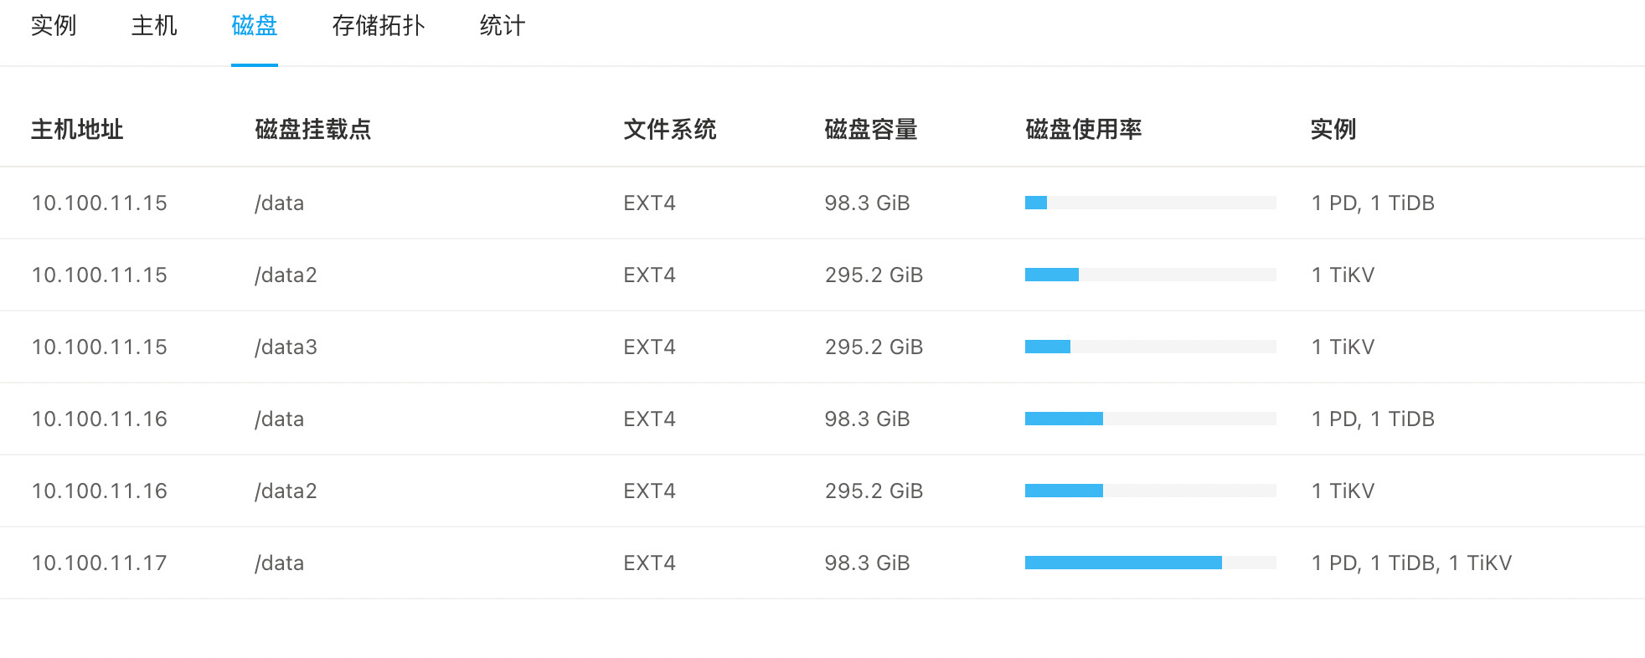Select the /data2 mount point on 10.100.11.16
The width and height of the screenshot is (1645, 658).
(x=286, y=491)
